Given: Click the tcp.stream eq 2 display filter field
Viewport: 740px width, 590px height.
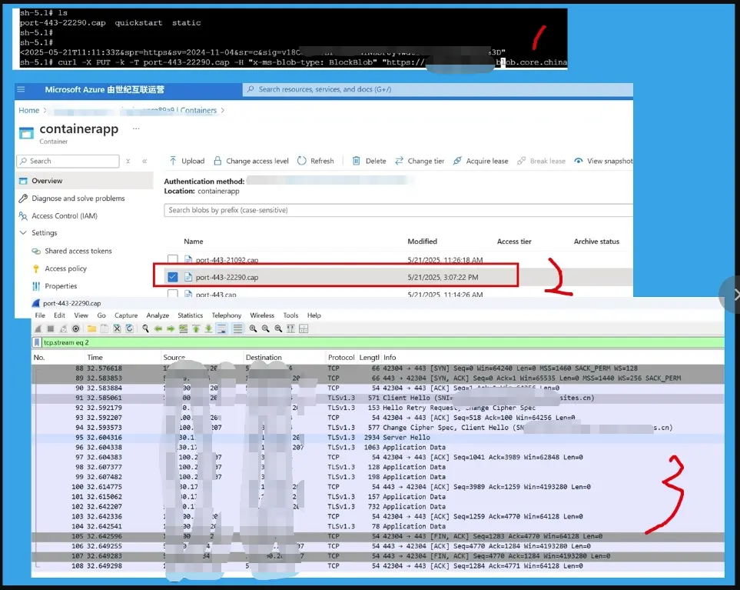Looking at the screenshot, I should coord(383,342).
